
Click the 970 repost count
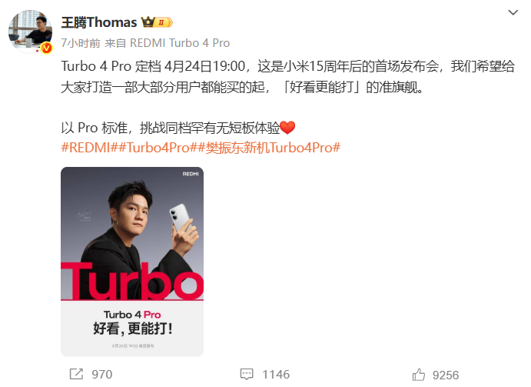click(102, 375)
